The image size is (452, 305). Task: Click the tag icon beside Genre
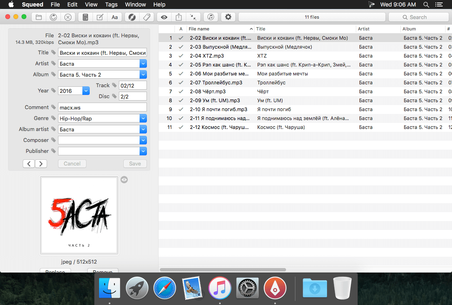pos(53,118)
